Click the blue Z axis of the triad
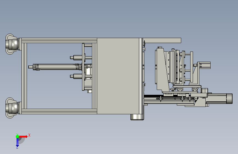The height and width of the screenshot is (154, 238). pyautogui.click(x=17, y=142)
